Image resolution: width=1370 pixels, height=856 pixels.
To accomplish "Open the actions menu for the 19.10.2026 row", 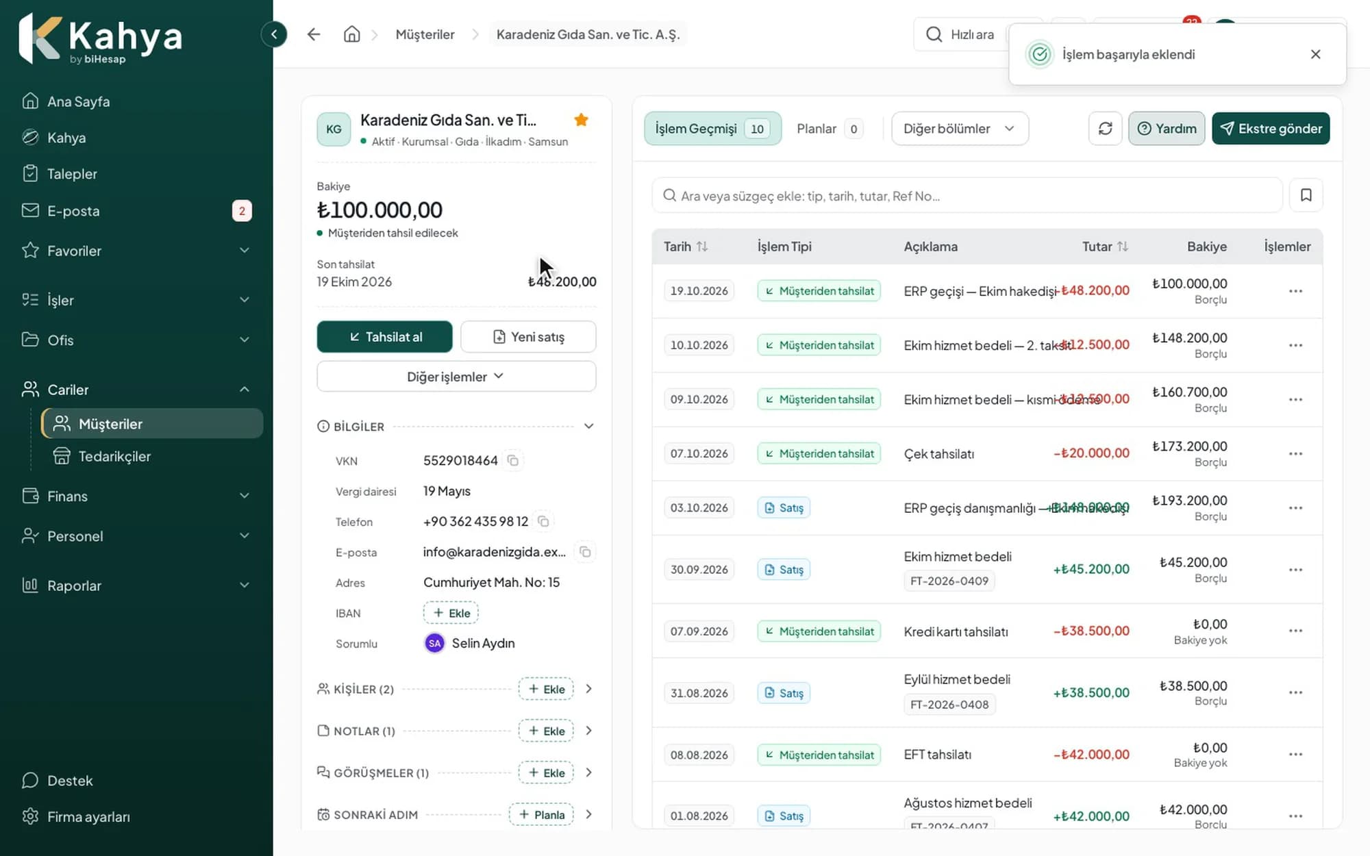I will coord(1295,291).
